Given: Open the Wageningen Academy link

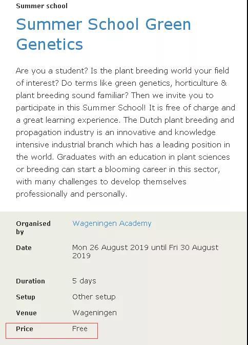Looking at the screenshot, I should [112, 223].
